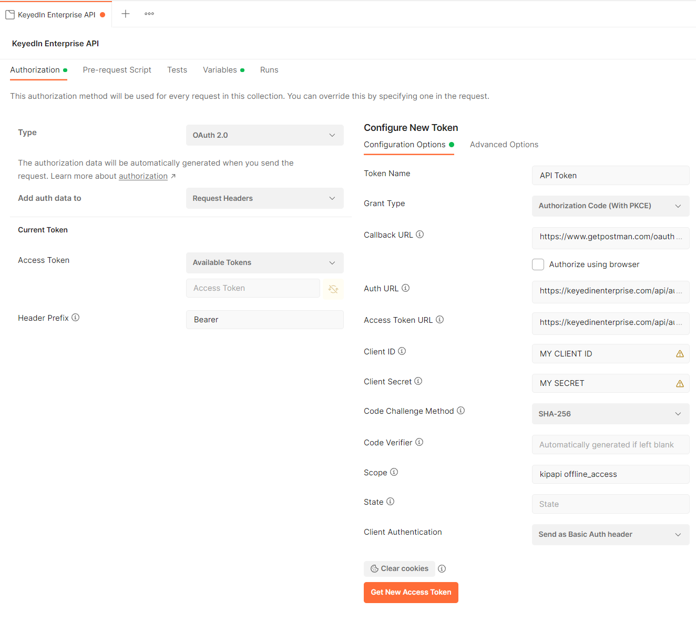This screenshot has width=696, height=632.
Task: Click the sync token icon beside Access Token field
Action: tap(333, 288)
